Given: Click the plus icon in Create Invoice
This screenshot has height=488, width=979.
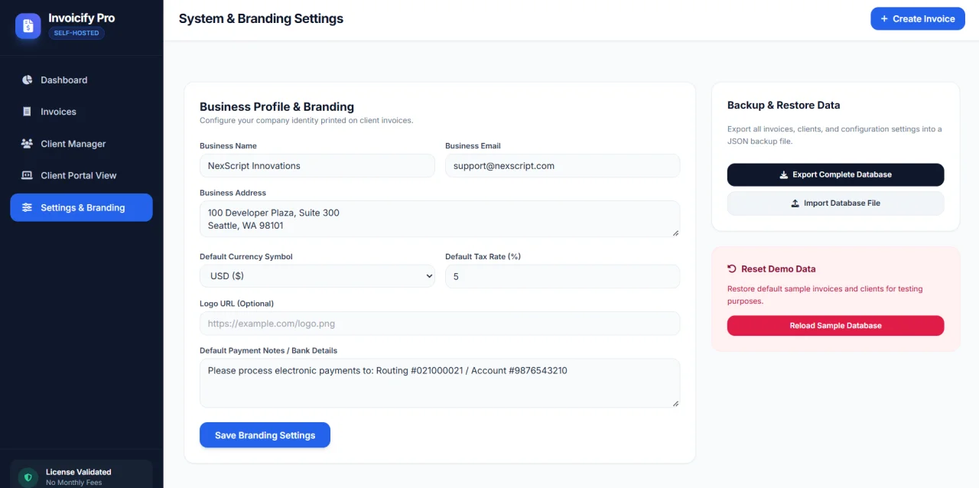Looking at the screenshot, I should pyautogui.click(x=884, y=18).
